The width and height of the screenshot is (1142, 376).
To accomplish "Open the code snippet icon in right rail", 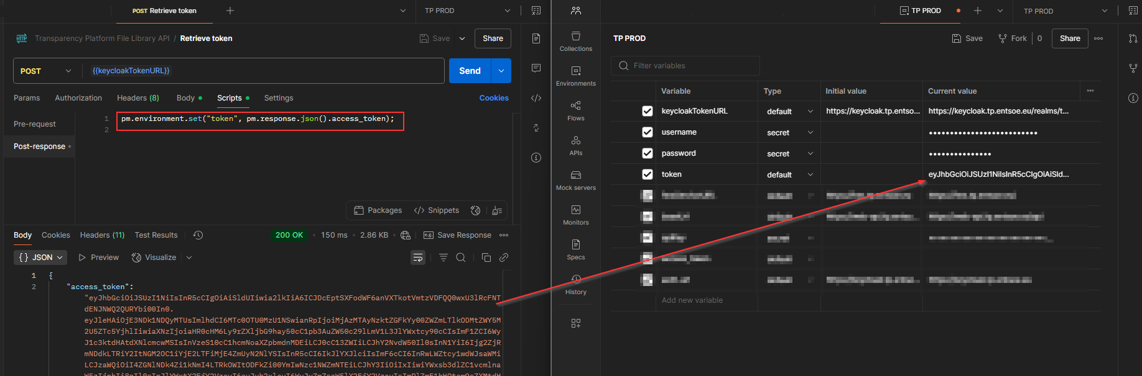I will point(536,98).
